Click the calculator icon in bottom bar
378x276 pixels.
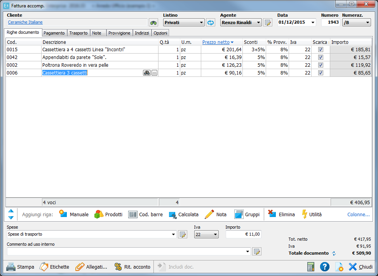310,267
